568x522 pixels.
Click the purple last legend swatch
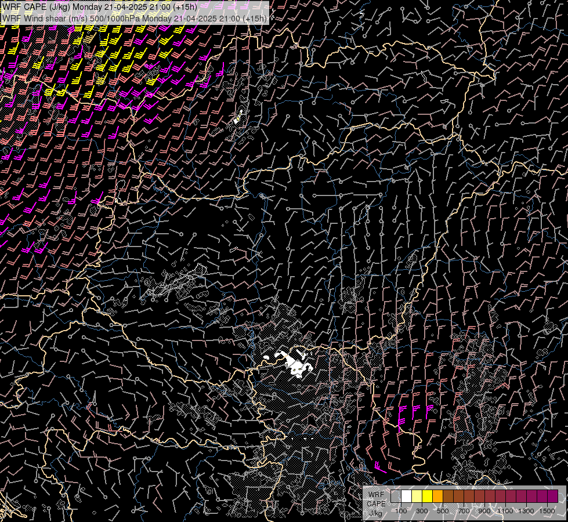point(553,496)
